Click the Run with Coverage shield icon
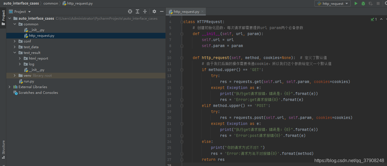The image size is (387, 166). point(371,3)
